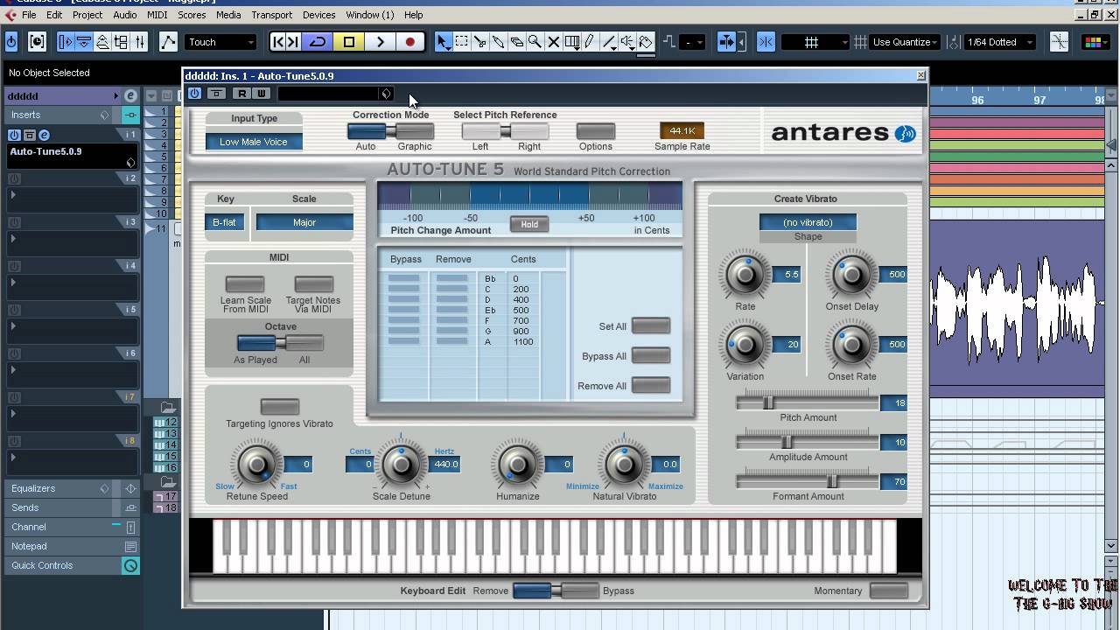Select the Color paint bucket tool

tap(646, 41)
